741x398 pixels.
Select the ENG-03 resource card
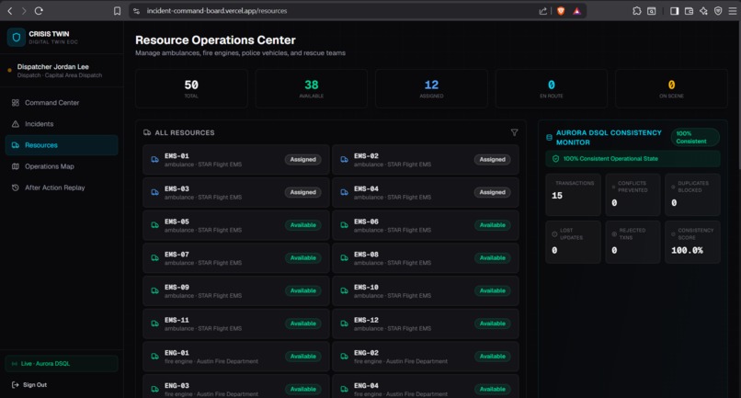[x=236, y=387]
